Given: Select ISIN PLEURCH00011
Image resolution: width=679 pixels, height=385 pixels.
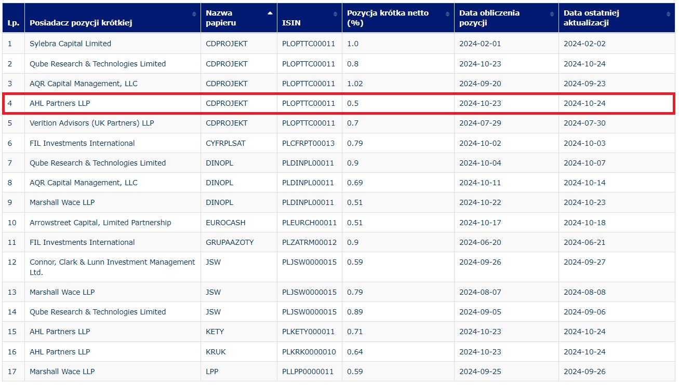Looking at the screenshot, I should click(x=310, y=223).
